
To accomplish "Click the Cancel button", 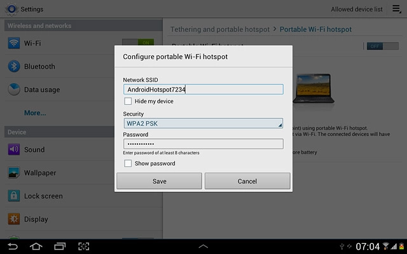I will [x=247, y=181].
